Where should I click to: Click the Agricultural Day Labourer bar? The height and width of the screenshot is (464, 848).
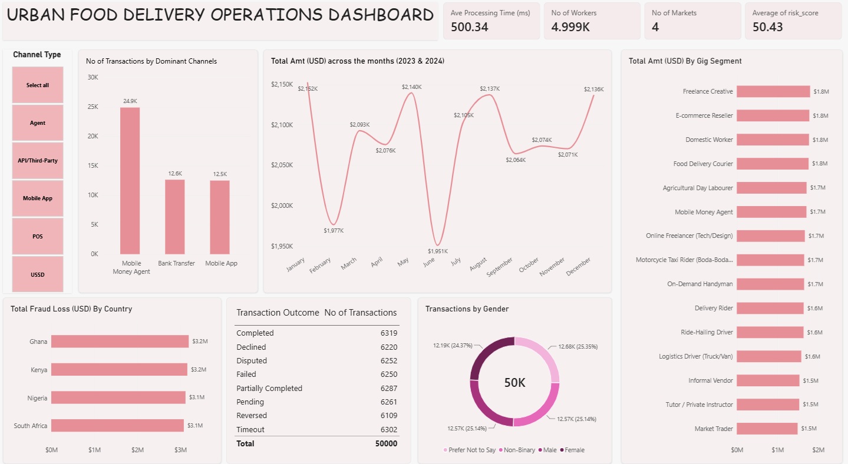pos(771,188)
